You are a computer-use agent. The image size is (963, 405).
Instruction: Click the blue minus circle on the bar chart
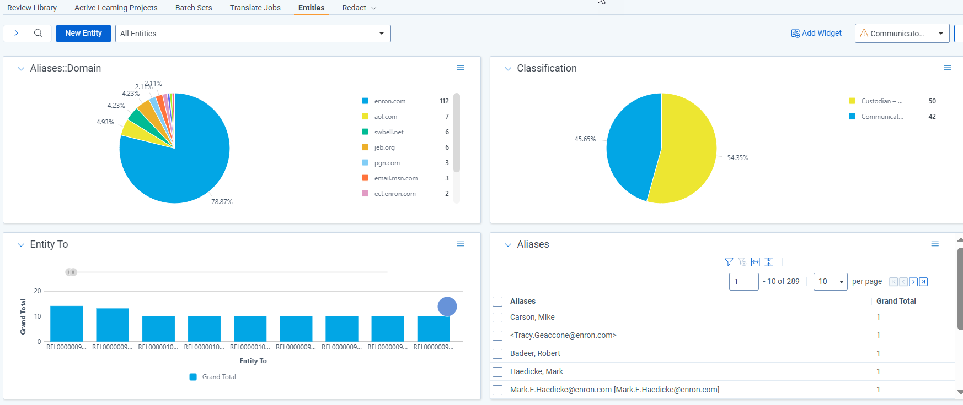(447, 307)
